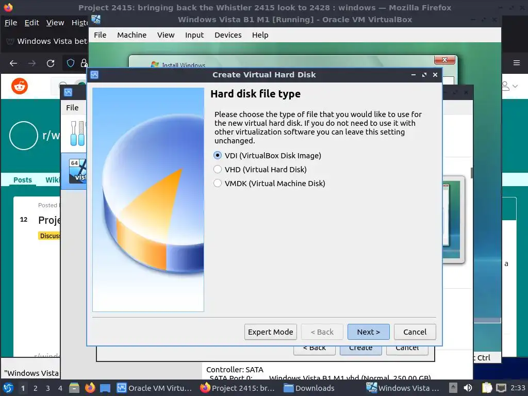Open the file manager launcher in taskbar
Screen dimensions: 528x396
tap(74, 388)
